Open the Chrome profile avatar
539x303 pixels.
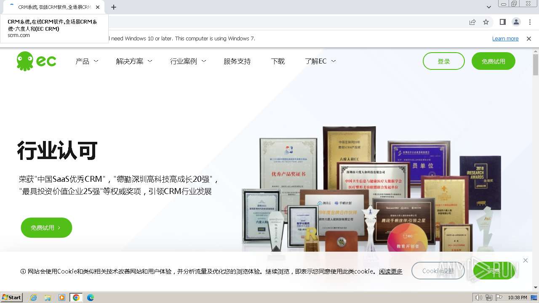516,22
